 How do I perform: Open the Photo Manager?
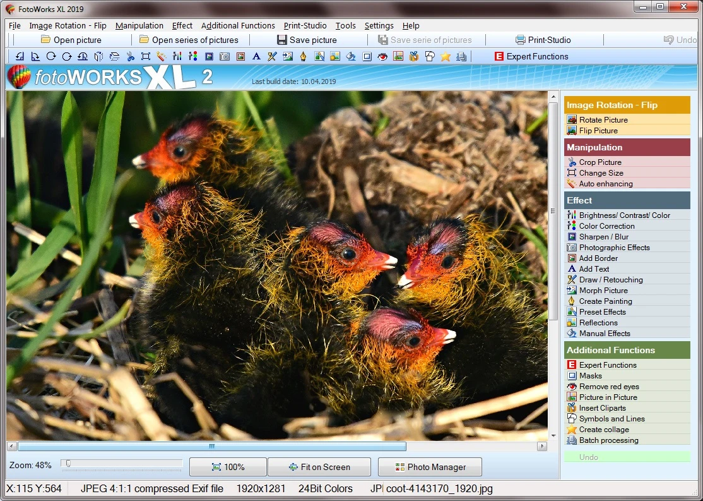(x=430, y=467)
